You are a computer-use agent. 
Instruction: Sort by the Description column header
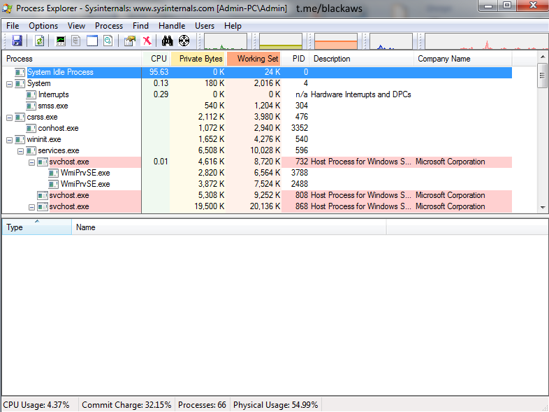point(361,59)
